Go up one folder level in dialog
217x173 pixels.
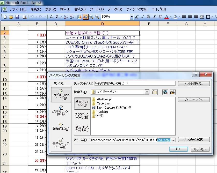154,92
